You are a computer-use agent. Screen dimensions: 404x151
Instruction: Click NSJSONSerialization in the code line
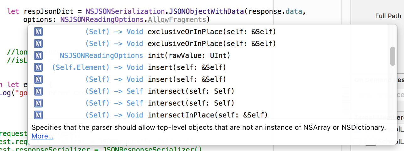[x=125, y=12]
